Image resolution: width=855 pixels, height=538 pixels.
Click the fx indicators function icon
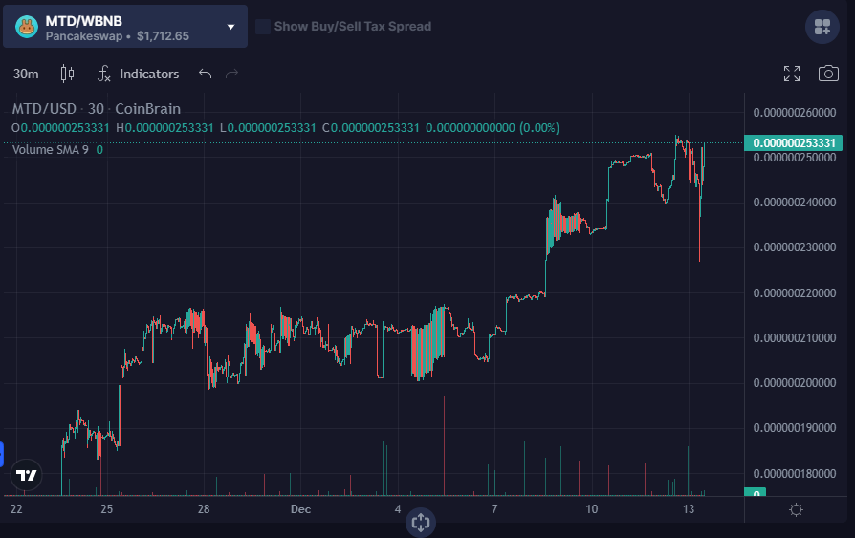tap(103, 74)
